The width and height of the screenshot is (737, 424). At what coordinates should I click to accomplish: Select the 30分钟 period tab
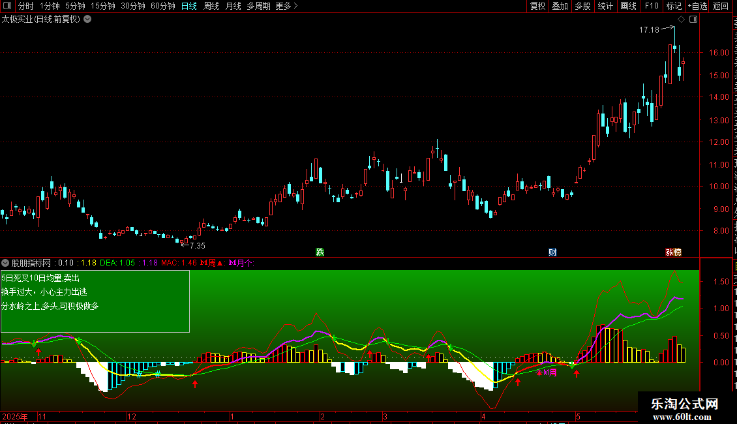[133, 6]
